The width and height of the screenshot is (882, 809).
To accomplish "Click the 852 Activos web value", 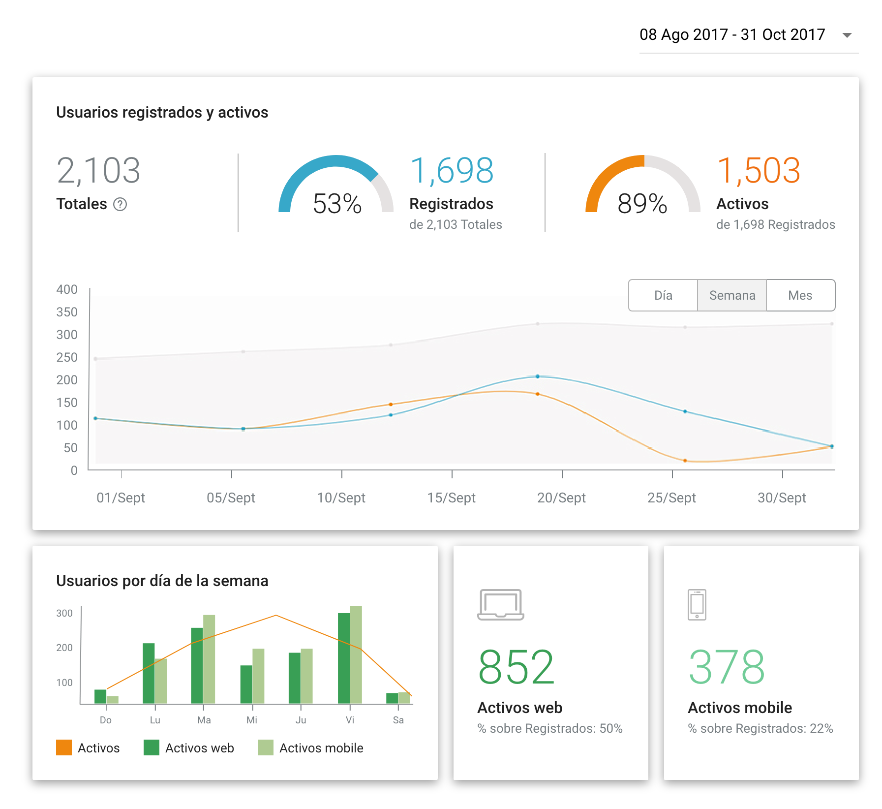I will [516, 667].
